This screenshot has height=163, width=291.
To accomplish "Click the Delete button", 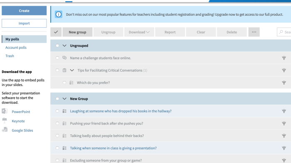I will 232,32.
